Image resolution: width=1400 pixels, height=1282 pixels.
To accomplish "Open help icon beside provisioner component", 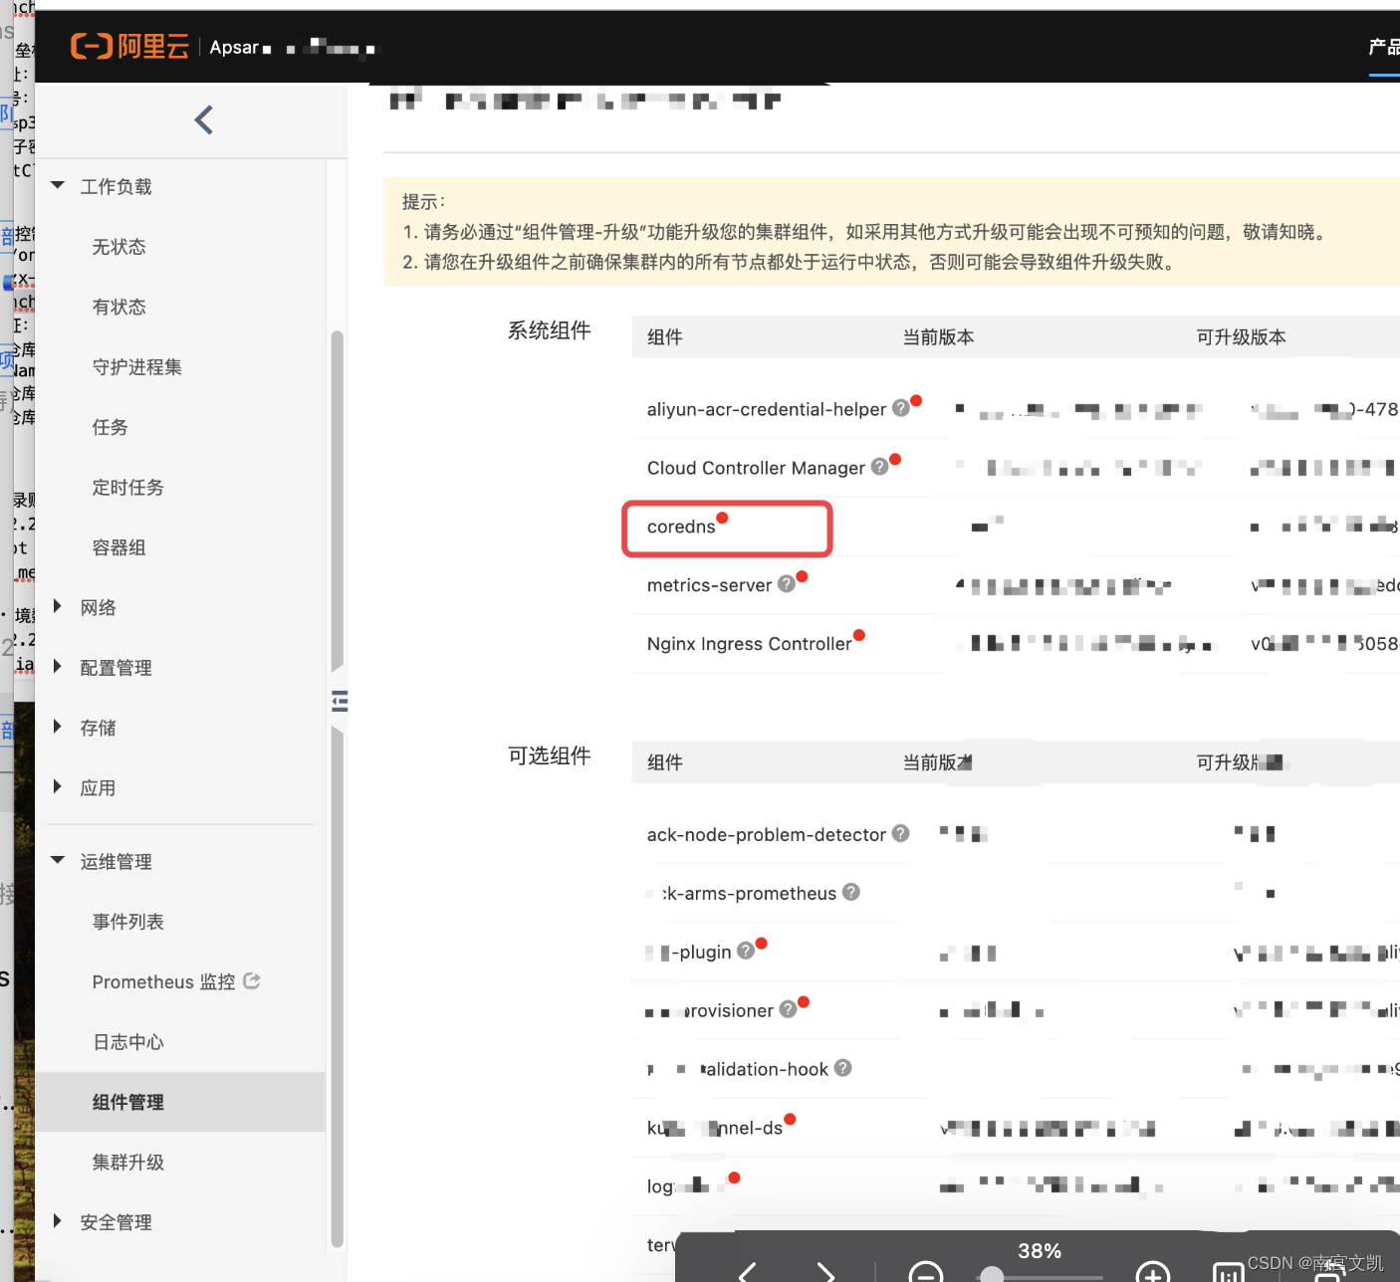I will (788, 1009).
